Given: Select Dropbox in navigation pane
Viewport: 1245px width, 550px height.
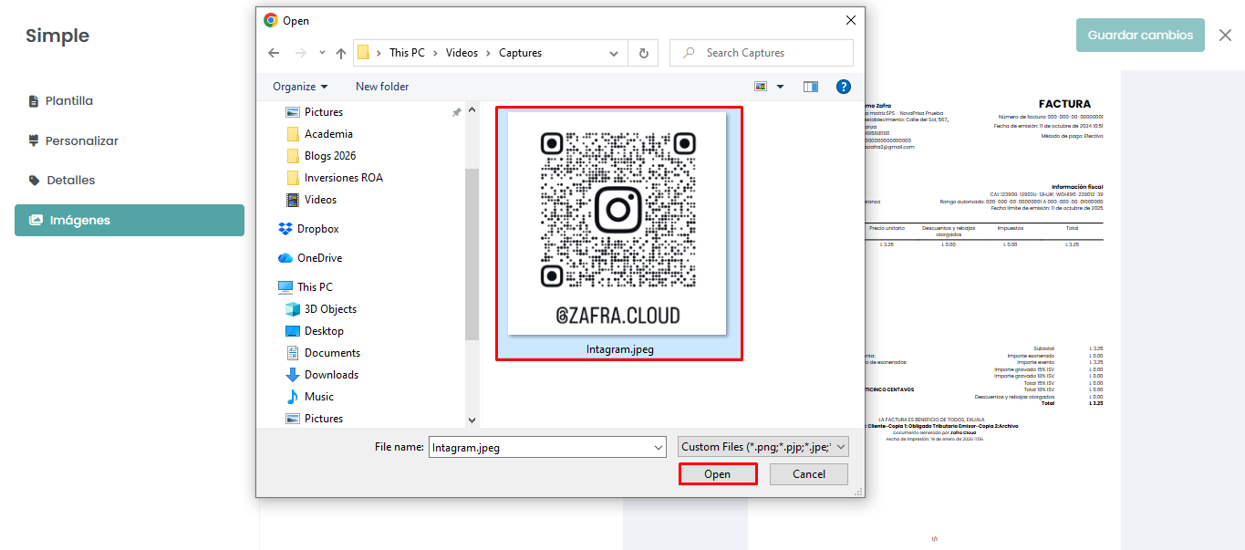Looking at the screenshot, I should (x=317, y=229).
